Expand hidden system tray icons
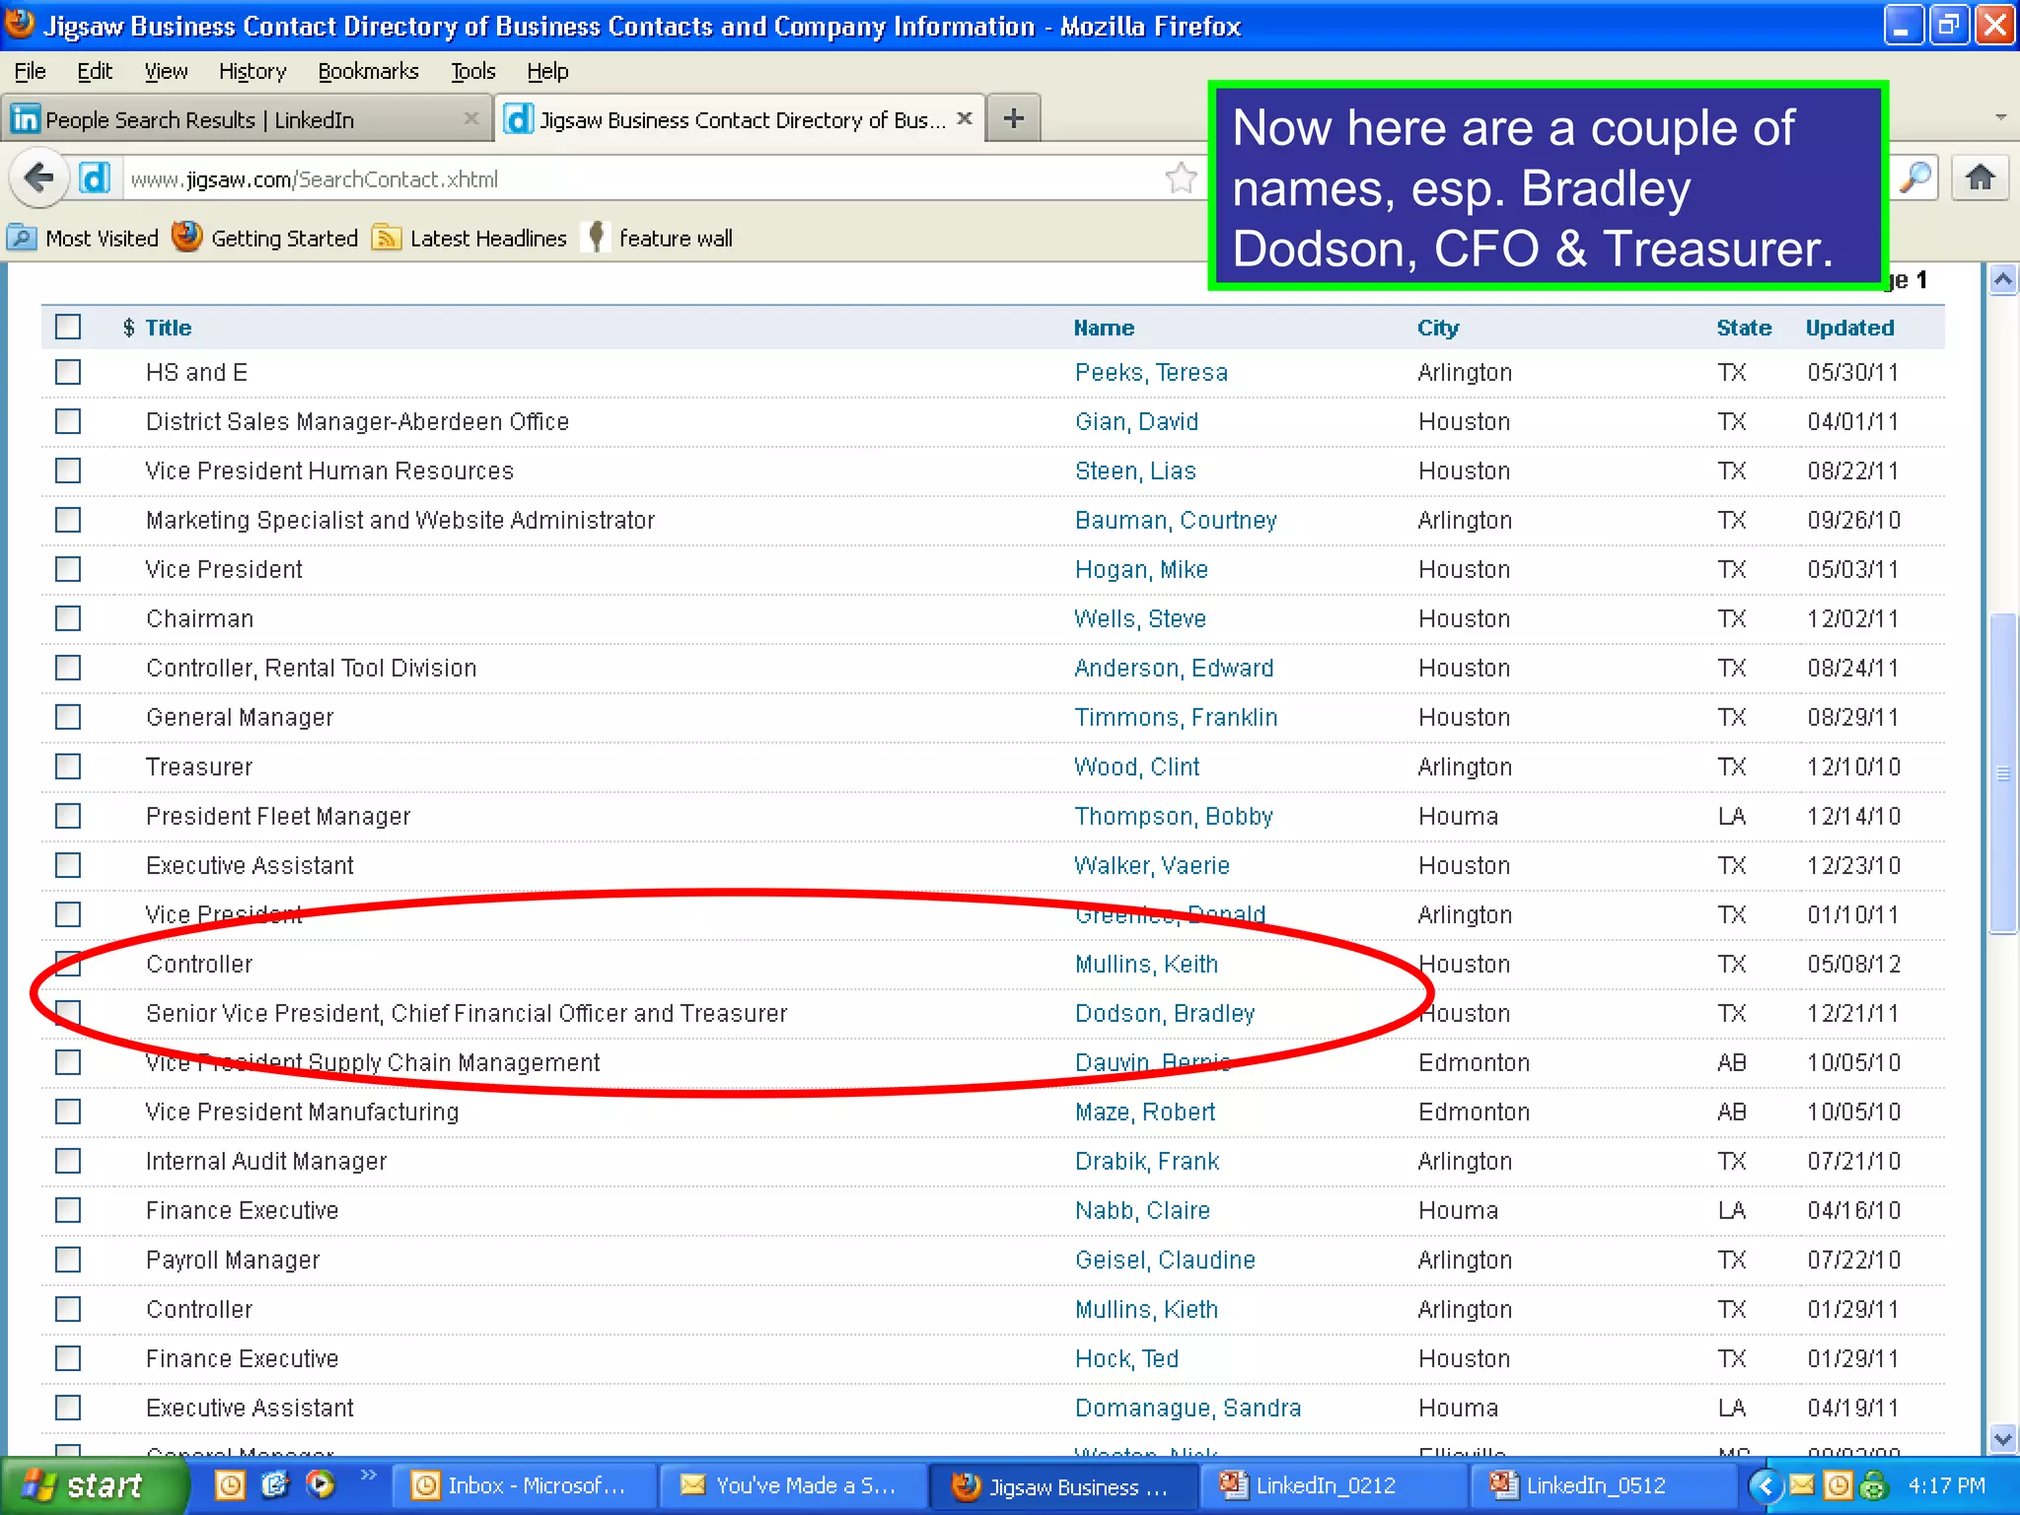The height and width of the screenshot is (1515, 2020). pos(1767,1485)
